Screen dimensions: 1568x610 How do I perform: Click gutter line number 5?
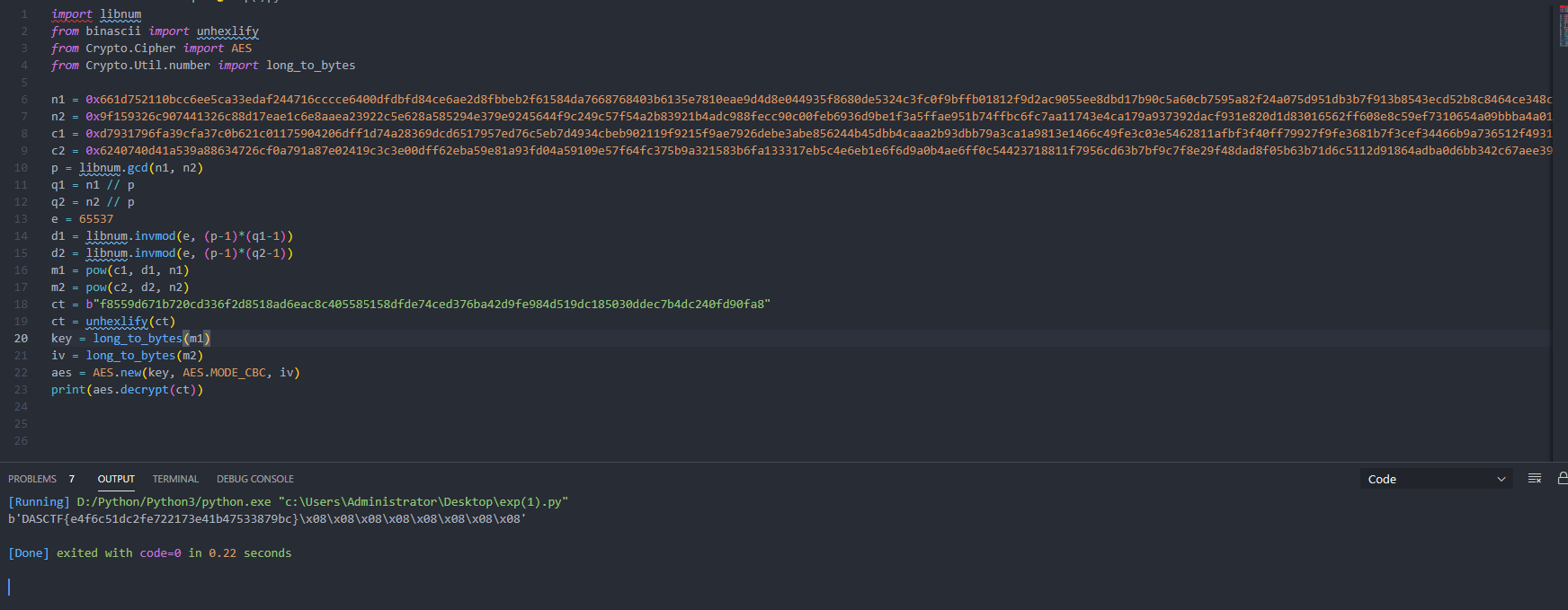24,83
